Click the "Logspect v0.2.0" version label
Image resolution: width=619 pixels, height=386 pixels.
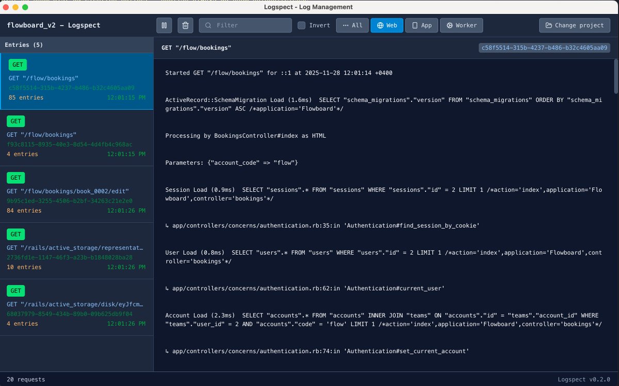pyautogui.click(x=585, y=379)
